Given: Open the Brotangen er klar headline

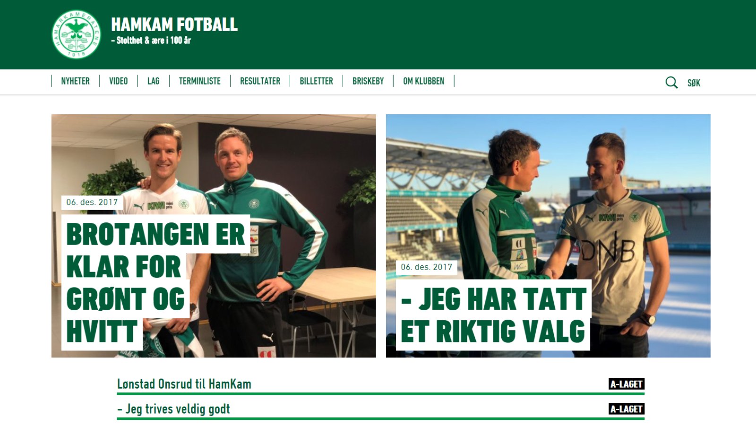Looking at the screenshot, I should [155, 282].
